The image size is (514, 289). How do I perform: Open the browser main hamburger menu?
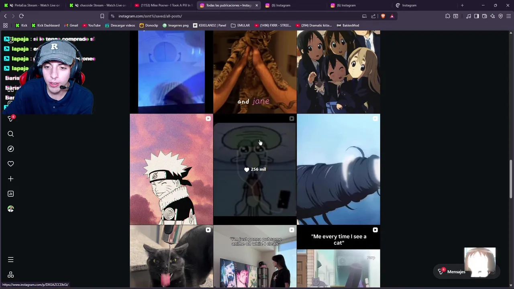click(x=509, y=16)
